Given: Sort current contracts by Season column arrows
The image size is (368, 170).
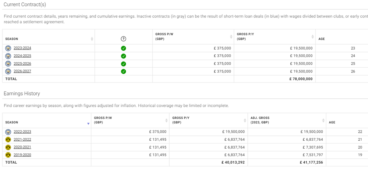Looking at the screenshot, I should [91, 39].
